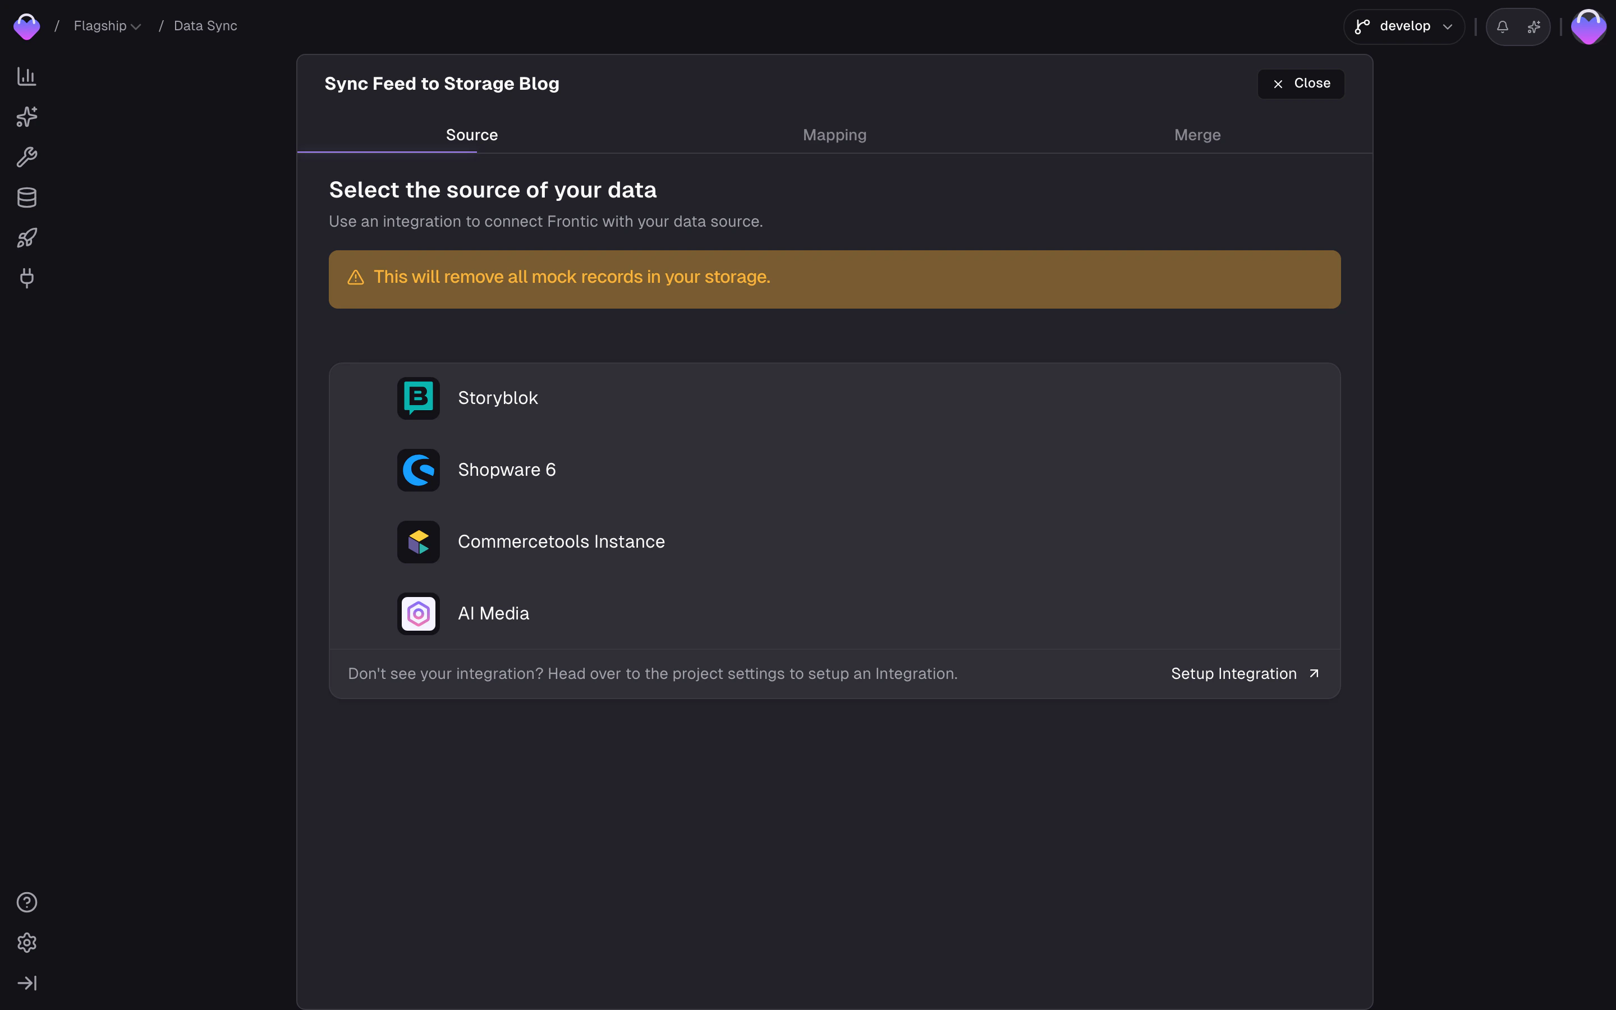Click the Commercetools logo icon
Screen dimensions: 1616x1010
(419, 541)
